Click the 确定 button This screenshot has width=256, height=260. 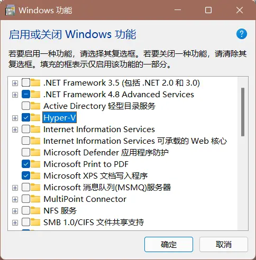(x=169, y=244)
